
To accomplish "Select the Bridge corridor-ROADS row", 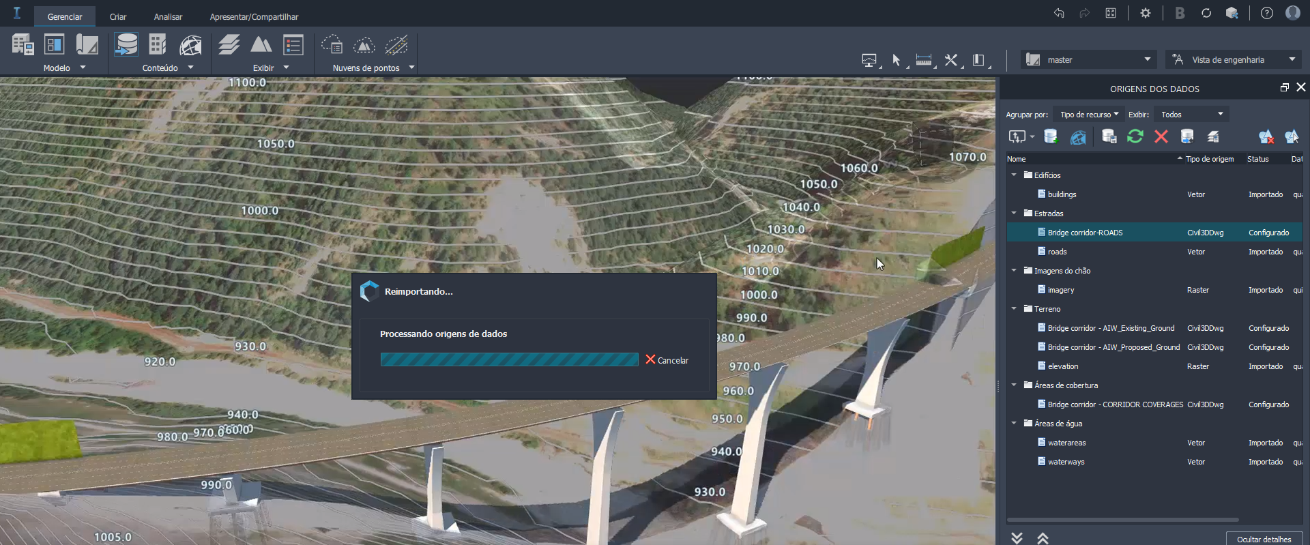I will tap(1154, 233).
